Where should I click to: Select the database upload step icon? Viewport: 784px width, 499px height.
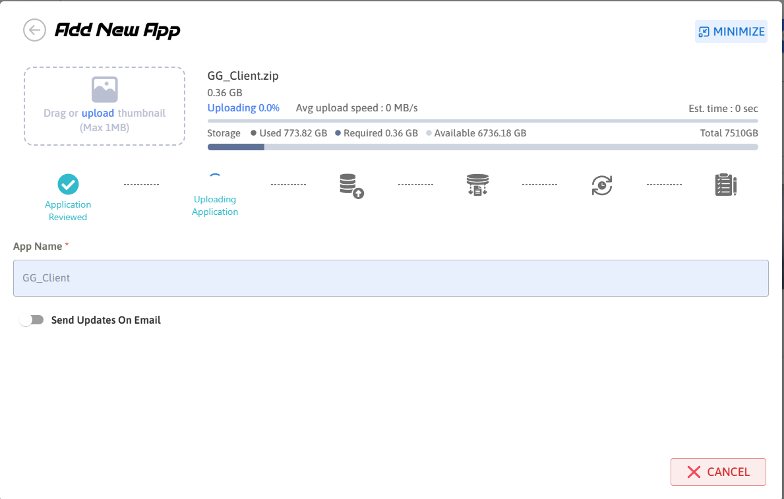pyautogui.click(x=351, y=186)
